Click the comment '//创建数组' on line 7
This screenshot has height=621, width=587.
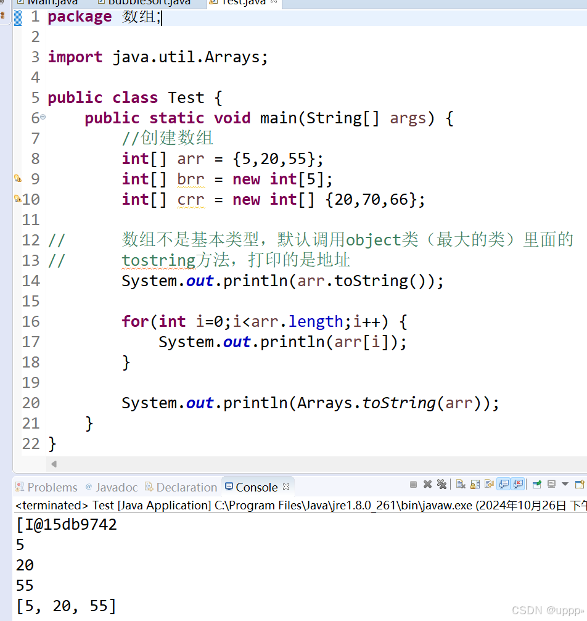click(x=168, y=138)
